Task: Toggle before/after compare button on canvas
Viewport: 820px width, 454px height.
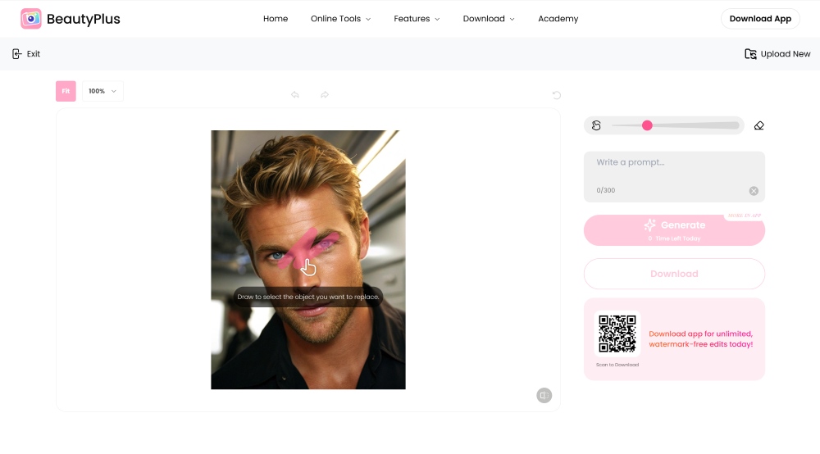Action: (544, 396)
